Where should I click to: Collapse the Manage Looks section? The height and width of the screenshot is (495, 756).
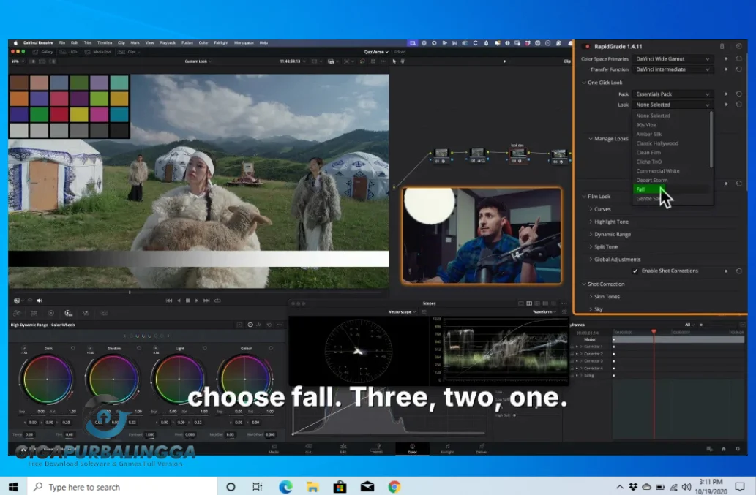(x=591, y=139)
